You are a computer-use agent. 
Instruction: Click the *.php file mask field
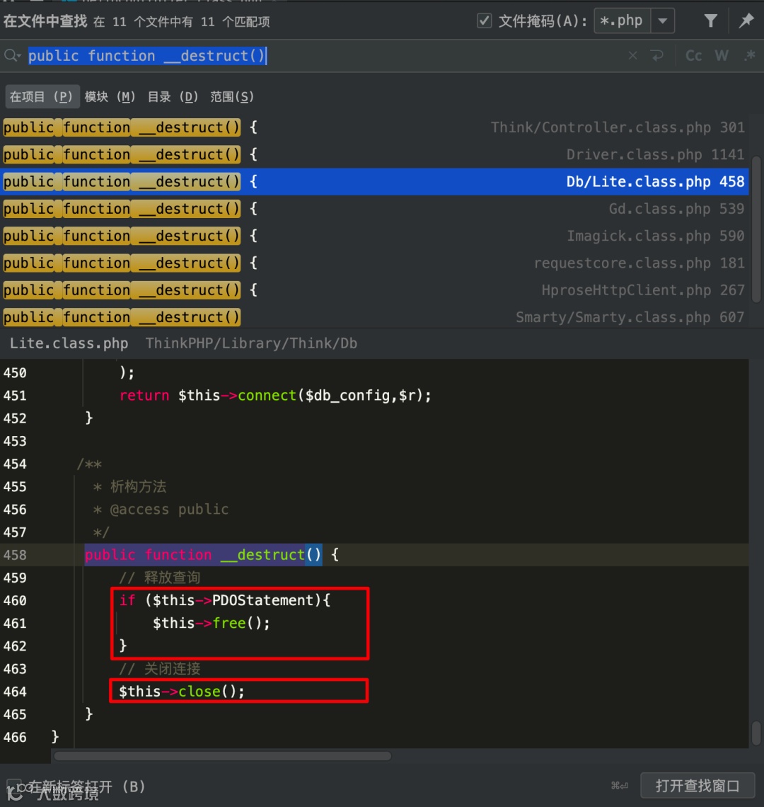point(622,21)
